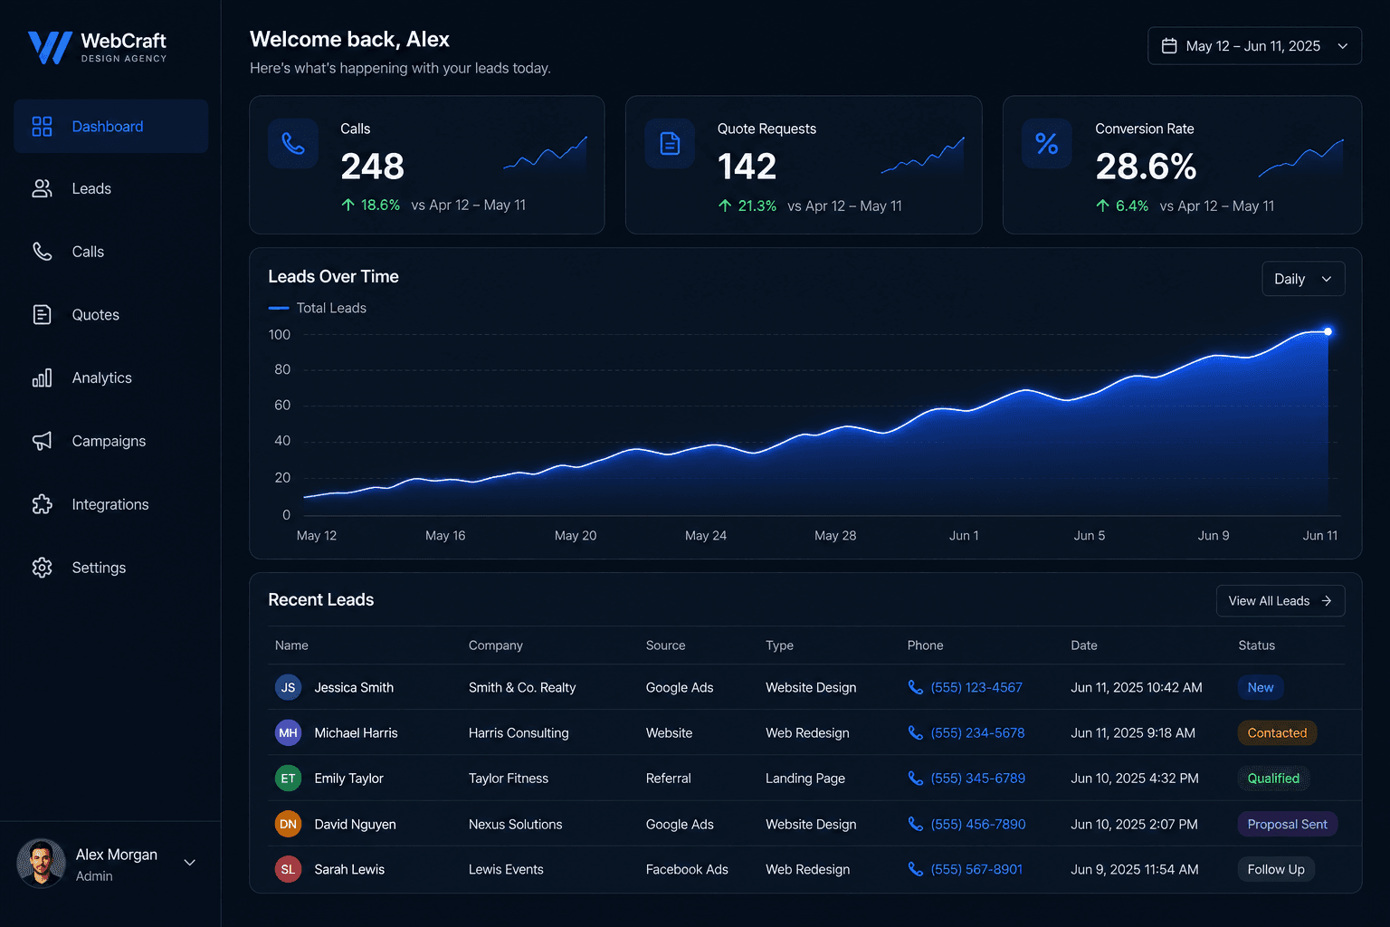Image resolution: width=1390 pixels, height=927 pixels.
Task: Expand the Alex Morgan account chevron
Action: 190,863
